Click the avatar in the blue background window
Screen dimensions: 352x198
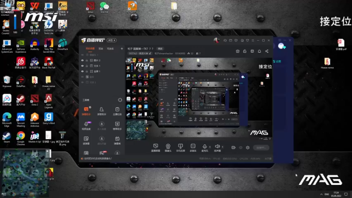(281, 46)
